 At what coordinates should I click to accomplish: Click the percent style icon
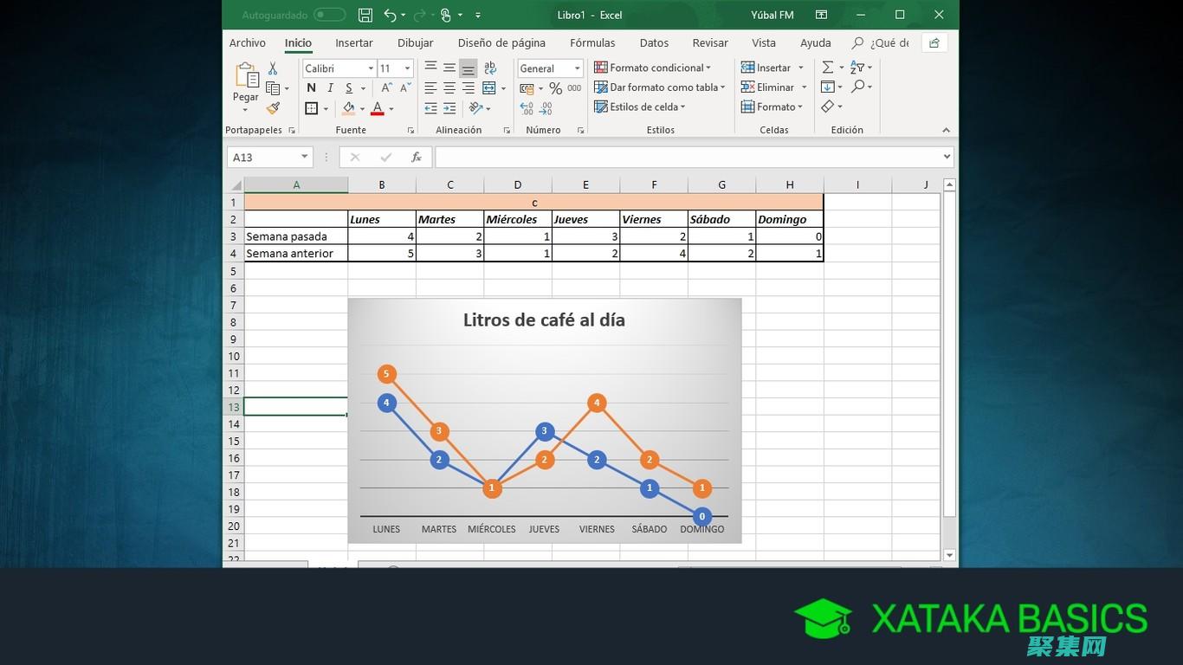click(555, 88)
